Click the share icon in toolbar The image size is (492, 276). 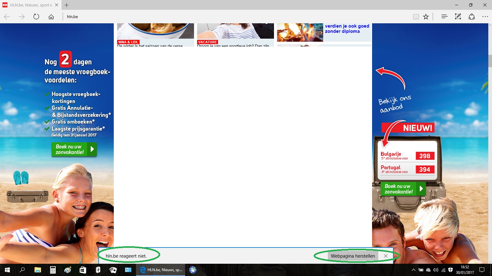472,17
